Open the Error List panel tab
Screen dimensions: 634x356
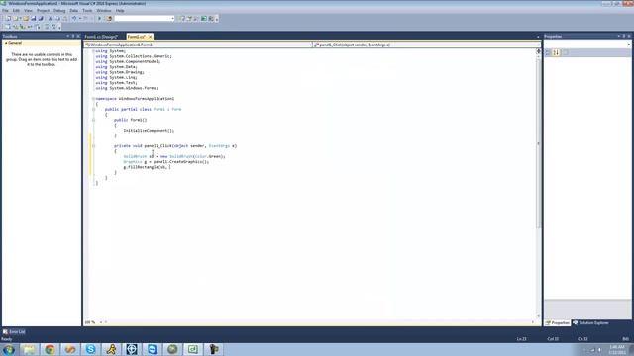pyautogui.click(x=14, y=332)
